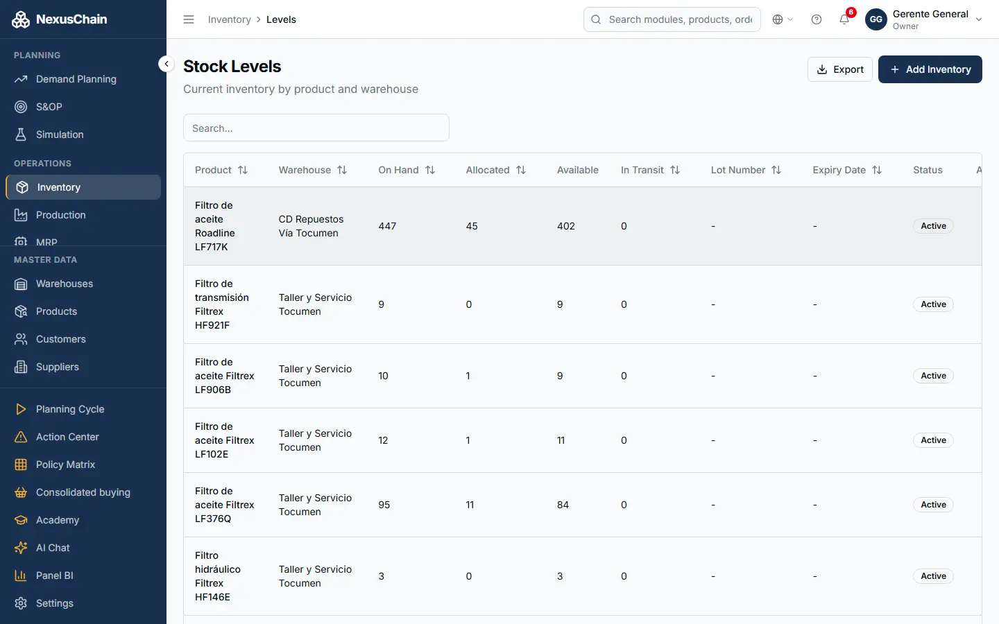Select Production in the sidebar
This screenshot has height=624, width=999.
point(83,215)
